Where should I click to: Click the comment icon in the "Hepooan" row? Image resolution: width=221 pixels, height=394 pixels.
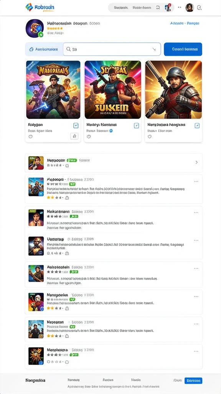[x=67, y=336]
